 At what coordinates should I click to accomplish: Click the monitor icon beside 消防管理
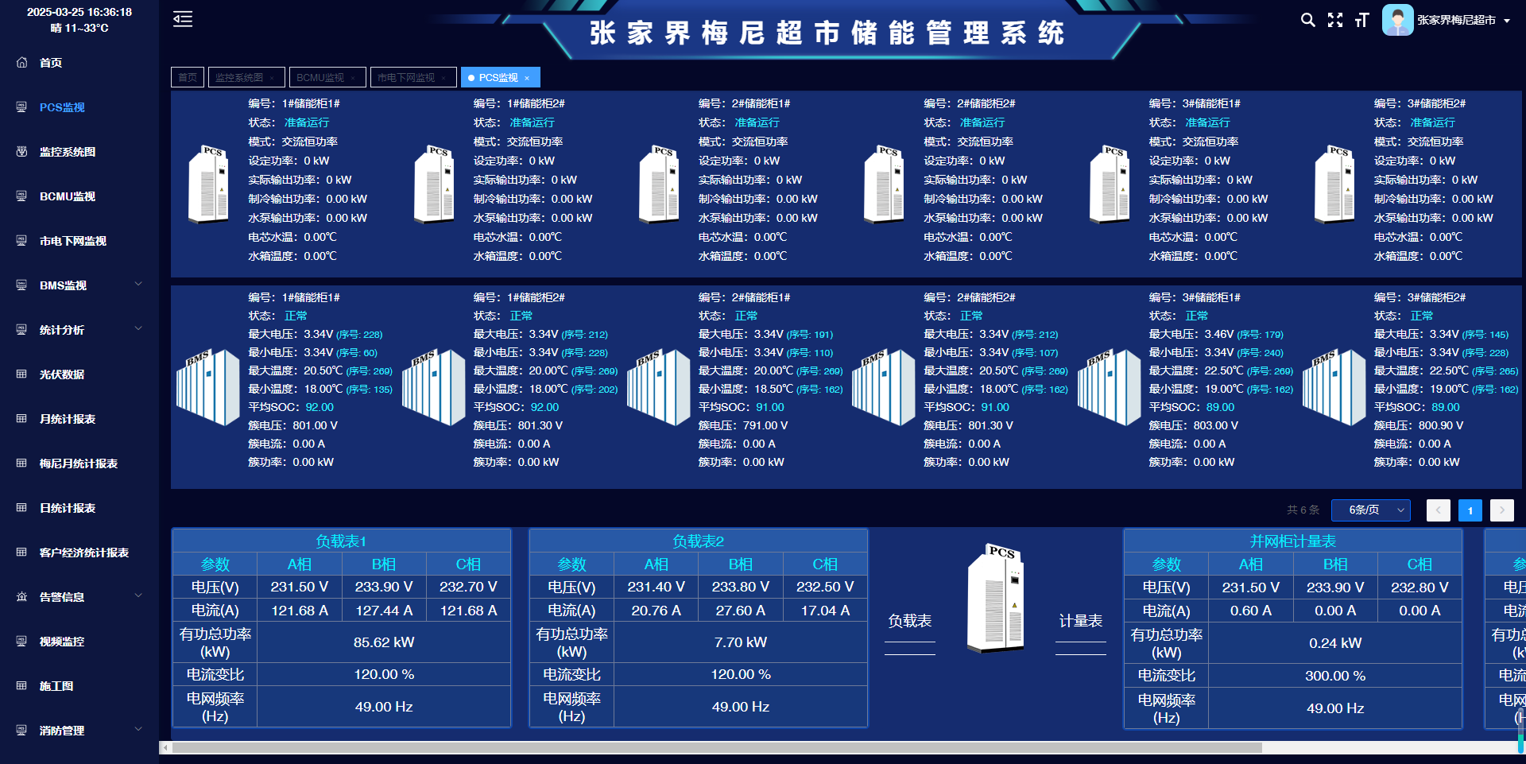coord(21,730)
